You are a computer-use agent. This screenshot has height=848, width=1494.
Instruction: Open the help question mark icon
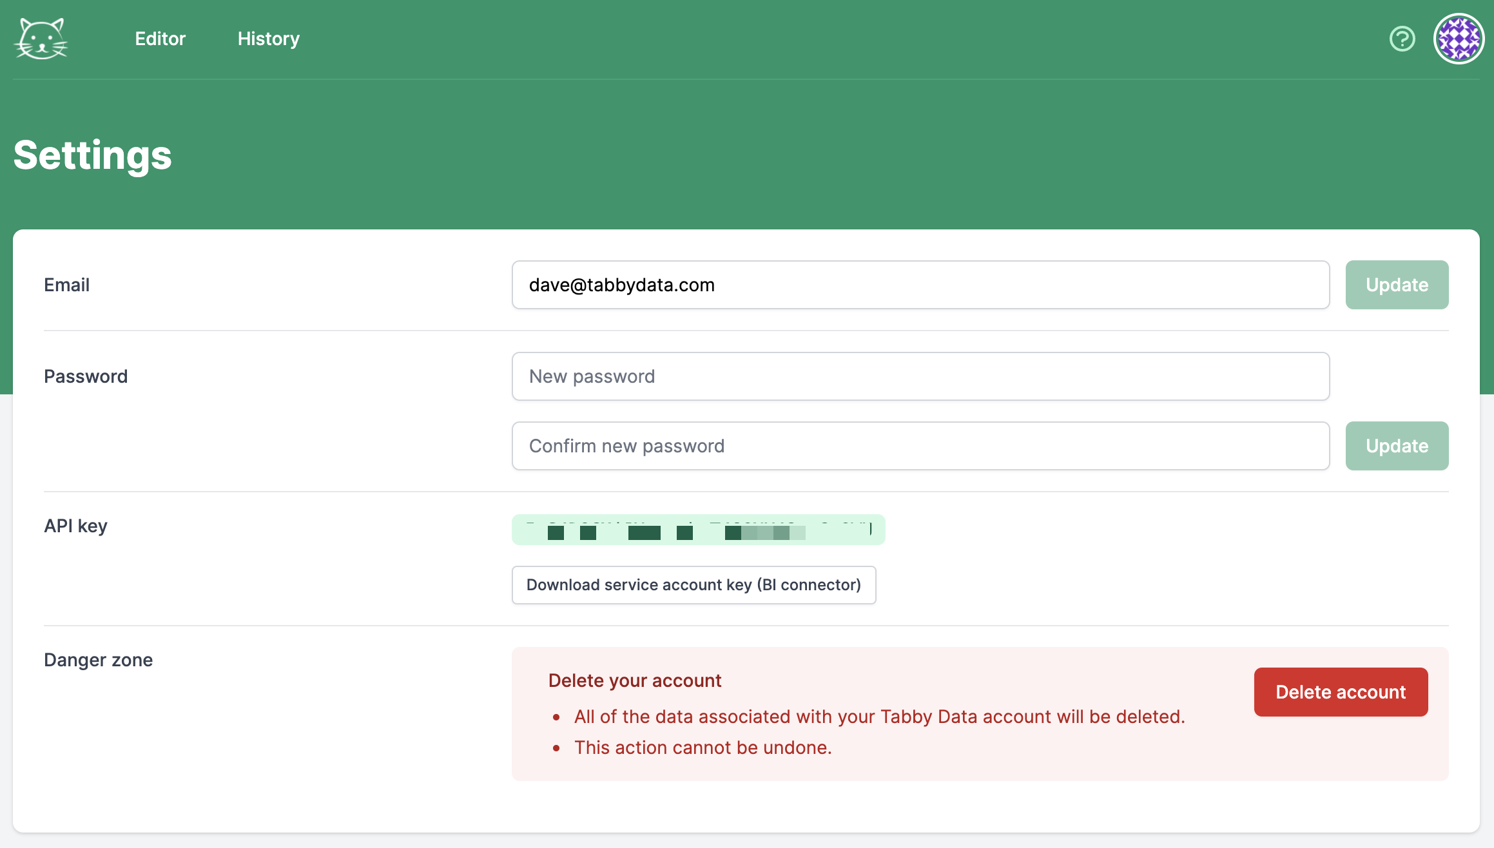[1402, 39]
